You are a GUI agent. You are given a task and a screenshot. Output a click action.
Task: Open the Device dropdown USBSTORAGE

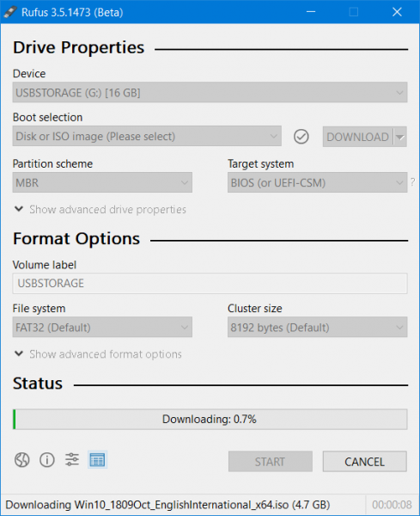pos(210,93)
